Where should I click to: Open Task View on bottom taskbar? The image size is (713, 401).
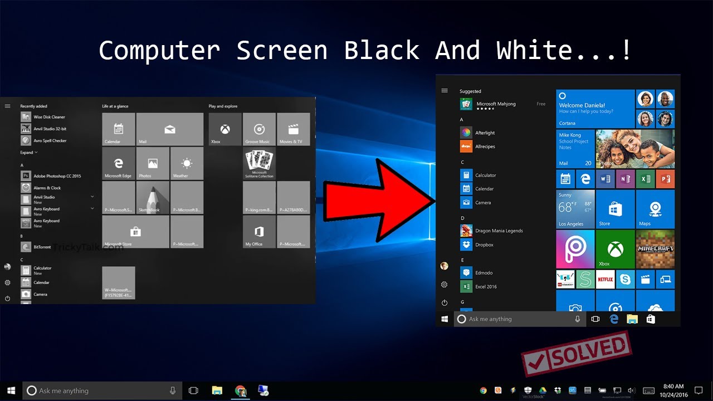(193, 390)
